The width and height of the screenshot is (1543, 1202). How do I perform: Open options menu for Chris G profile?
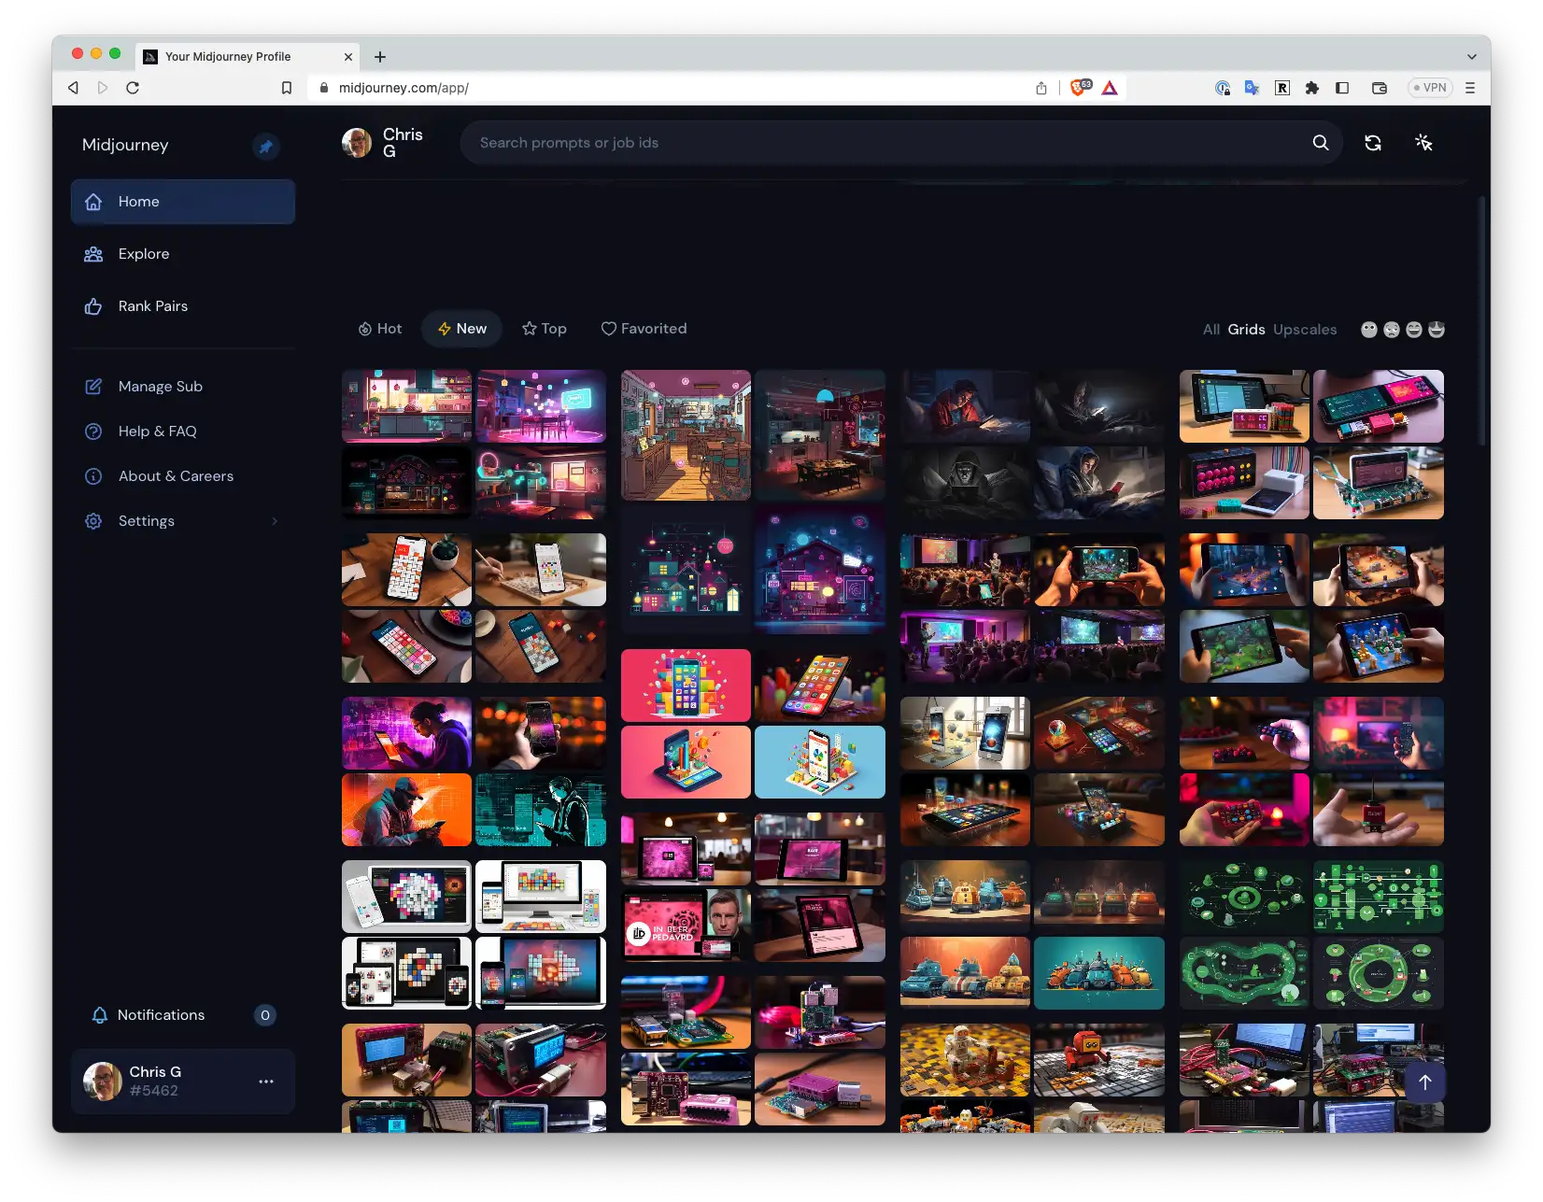pos(266,1081)
